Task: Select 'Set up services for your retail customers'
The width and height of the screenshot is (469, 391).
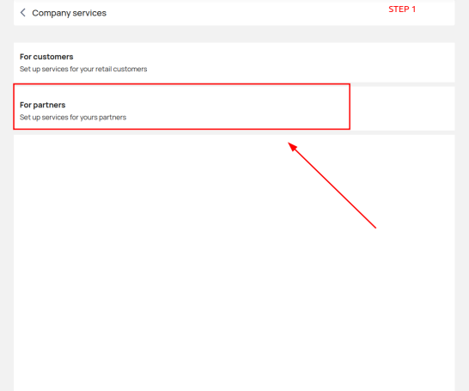Action: click(x=83, y=69)
